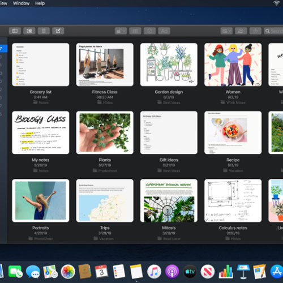Insert a table using the table icon
Screen dimensions: 283x283
[135, 31]
